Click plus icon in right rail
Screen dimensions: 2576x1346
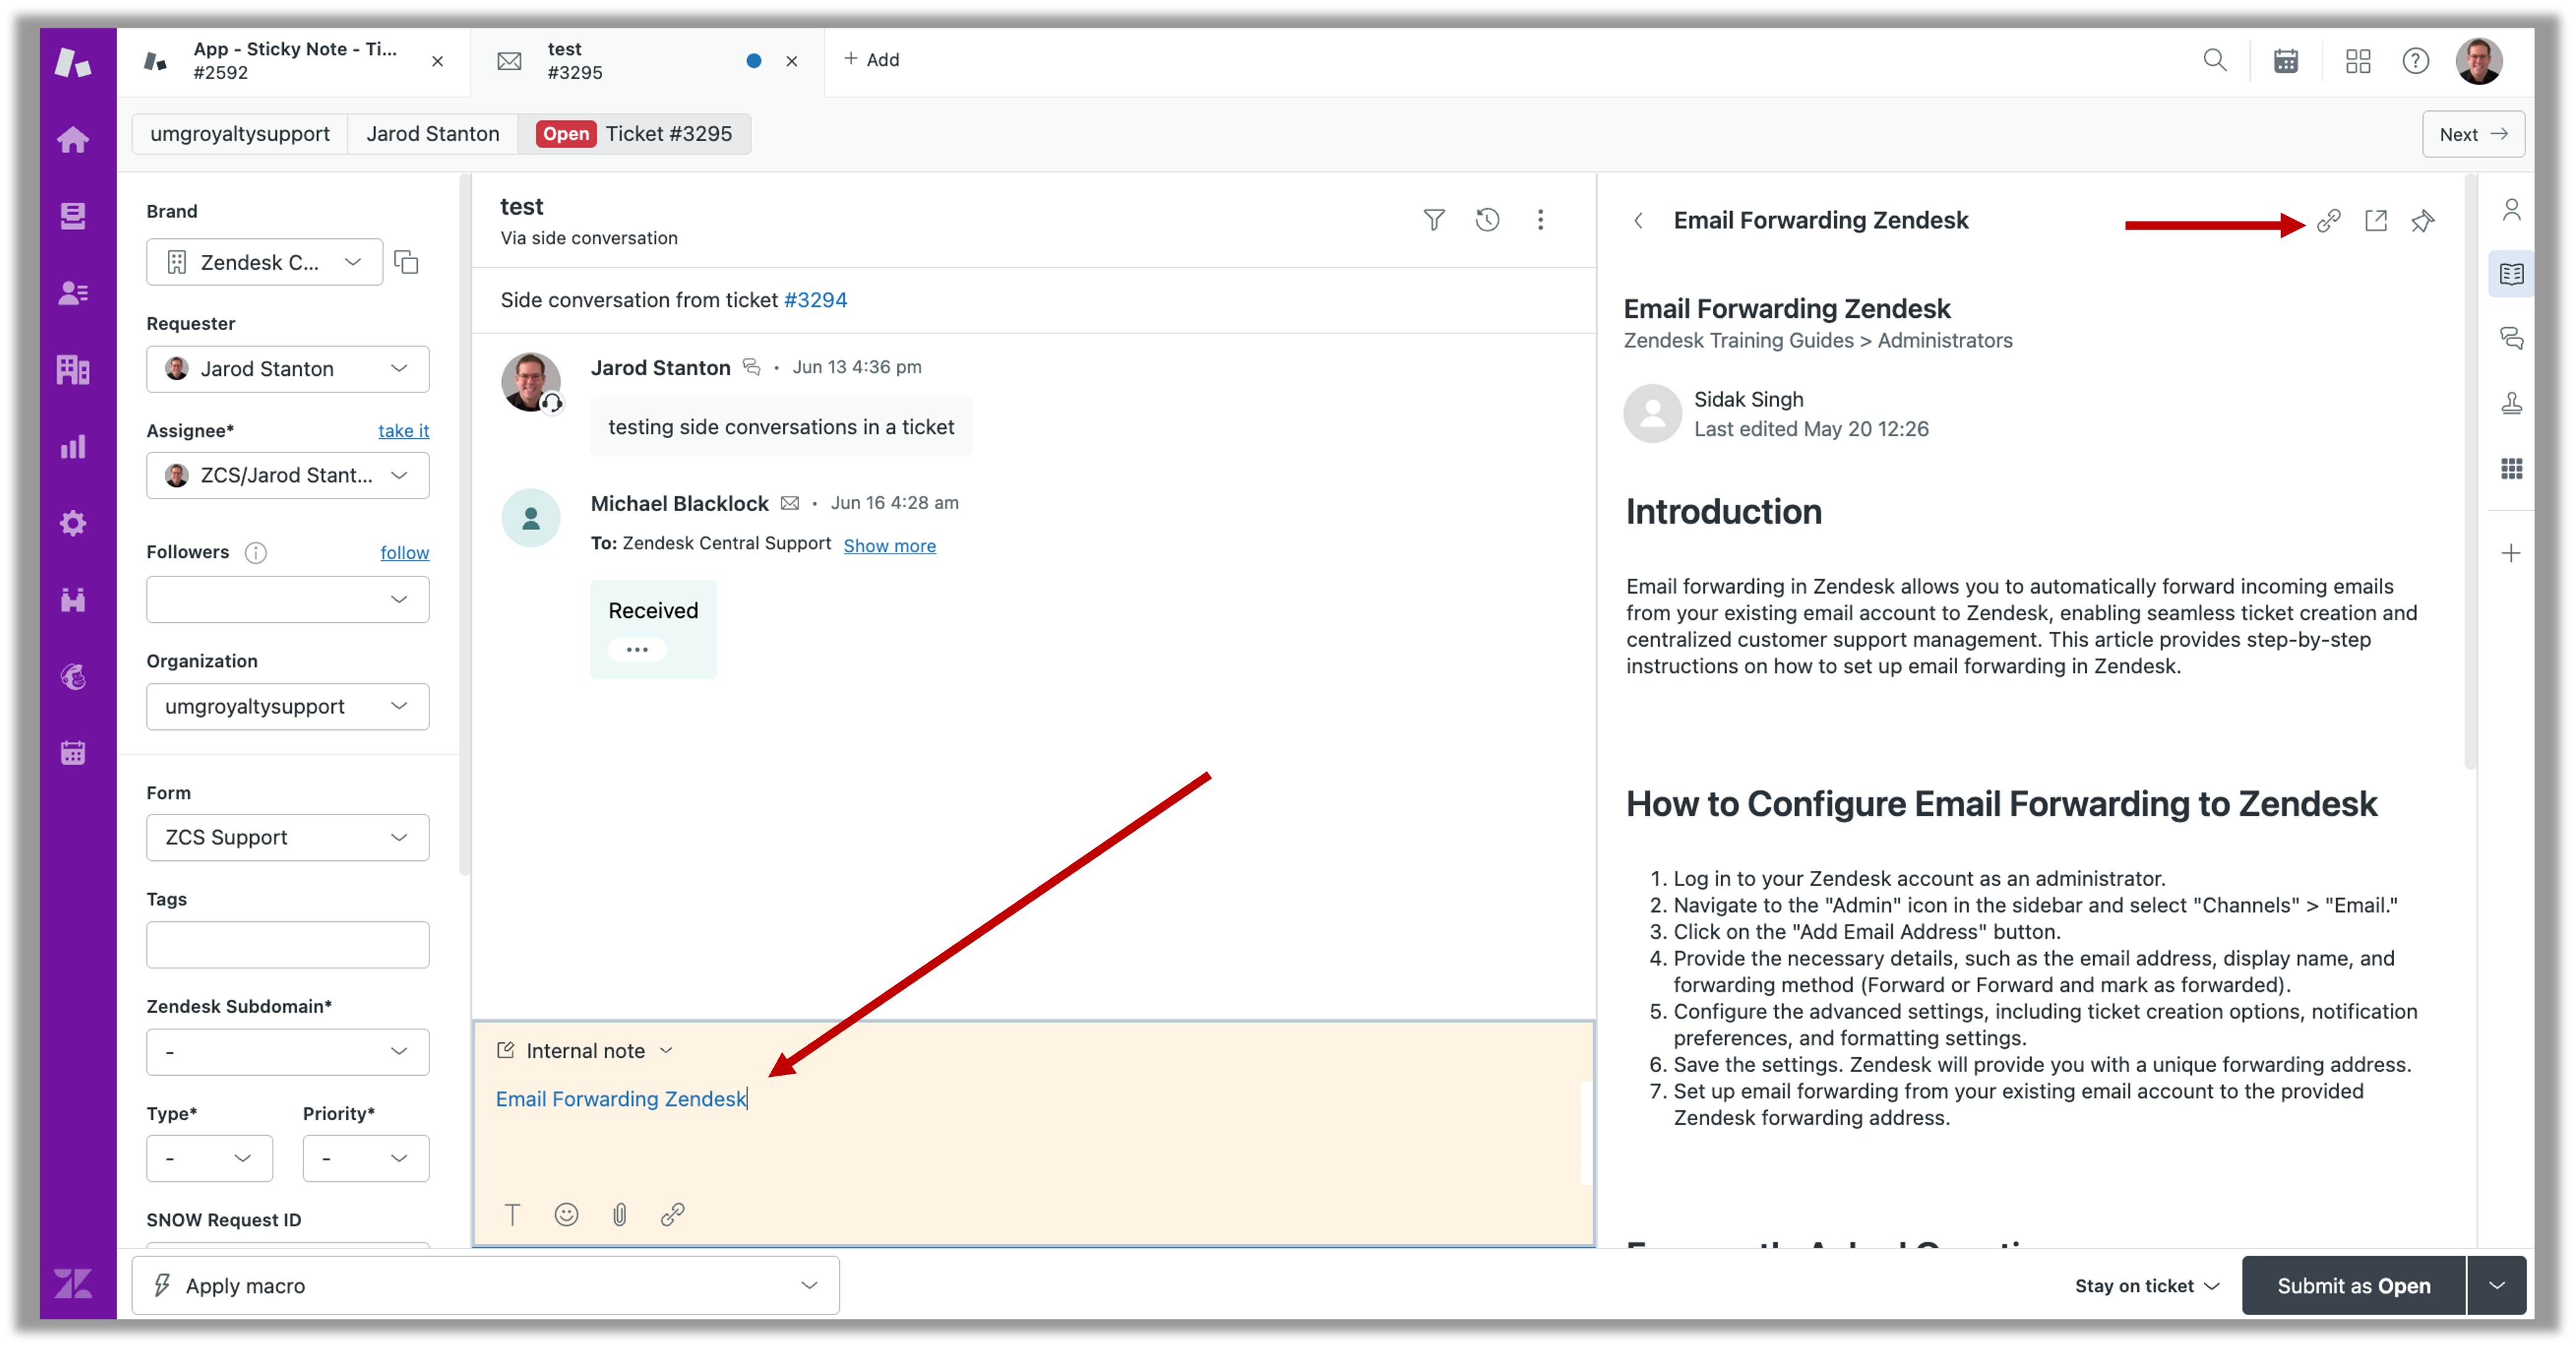click(2511, 553)
